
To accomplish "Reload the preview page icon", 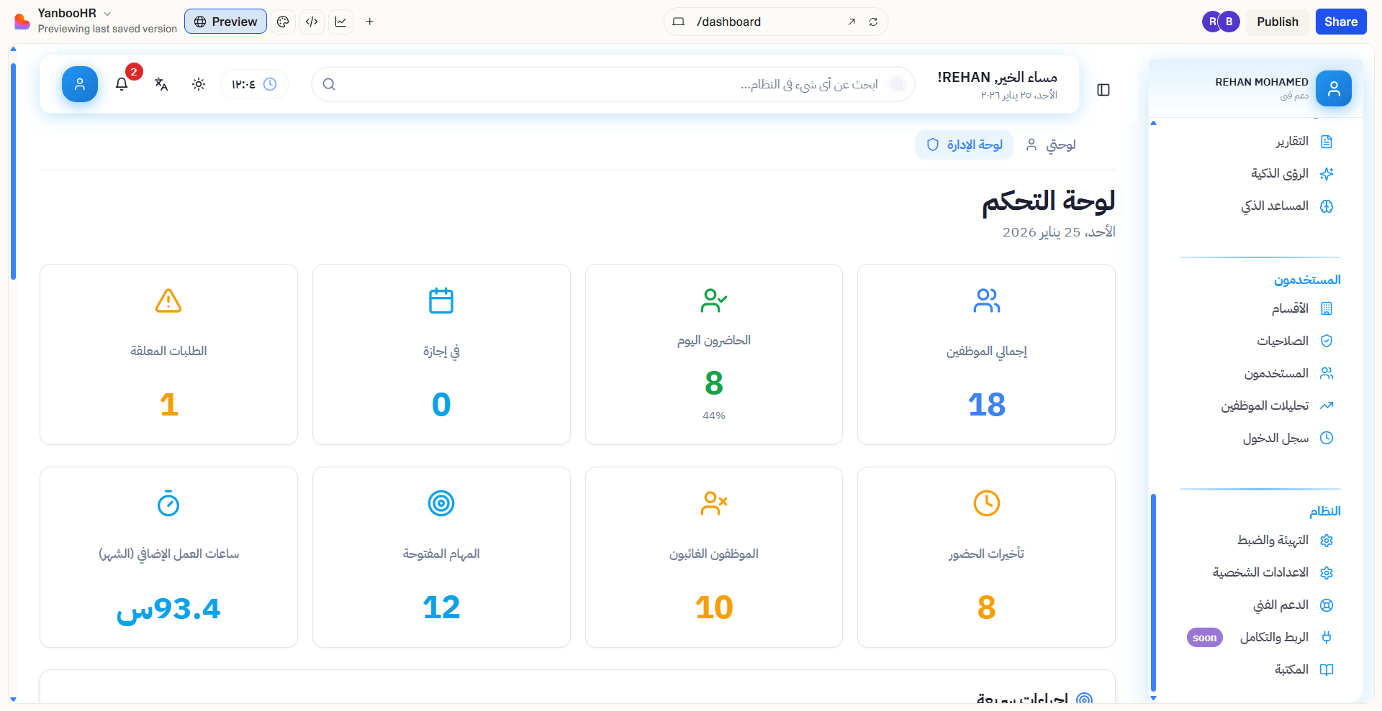I will [x=873, y=22].
